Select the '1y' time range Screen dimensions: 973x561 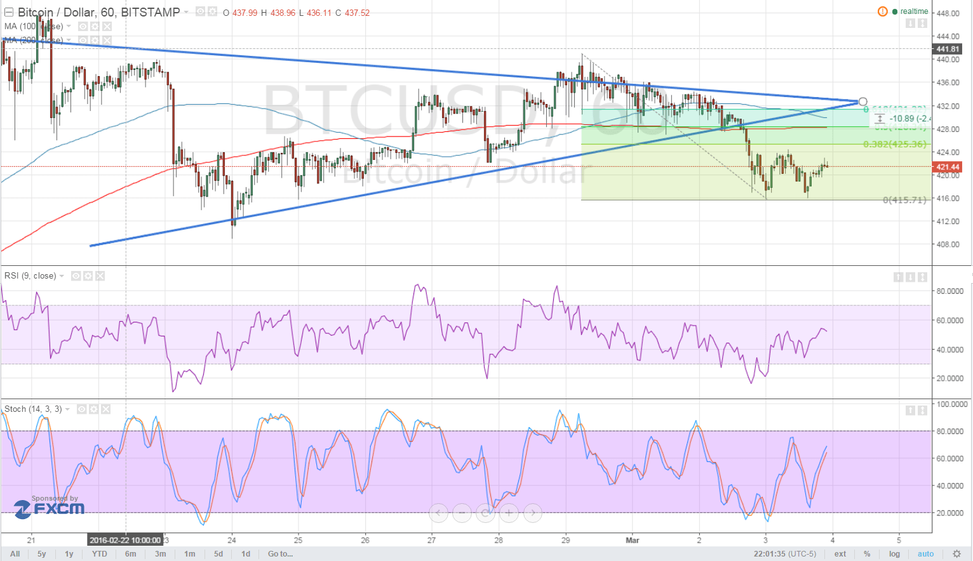pos(69,554)
